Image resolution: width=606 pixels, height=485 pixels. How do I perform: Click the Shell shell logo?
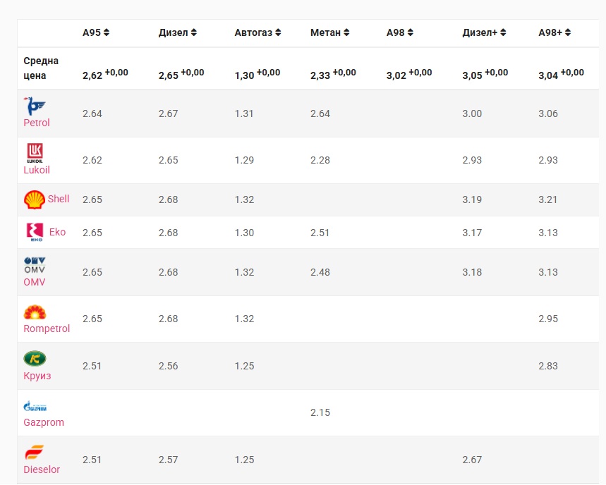pyautogui.click(x=35, y=199)
